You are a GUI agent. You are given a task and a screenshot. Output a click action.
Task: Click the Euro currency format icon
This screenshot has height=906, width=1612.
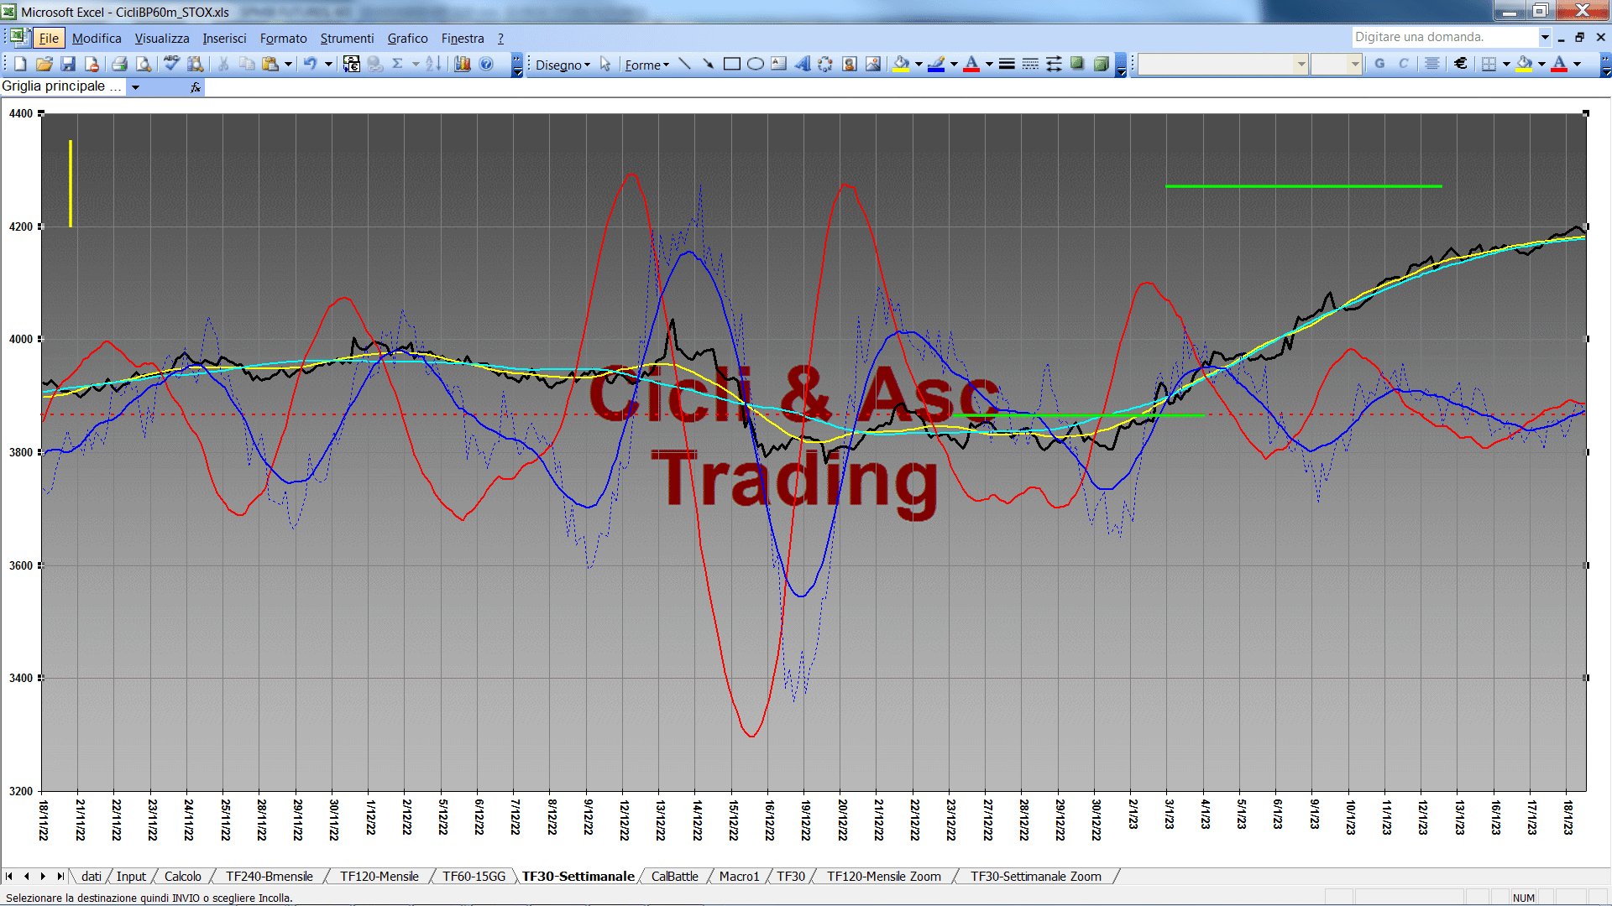click(x=1461, y=64)
